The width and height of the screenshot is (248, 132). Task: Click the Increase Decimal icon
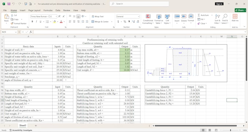(133, 22)
